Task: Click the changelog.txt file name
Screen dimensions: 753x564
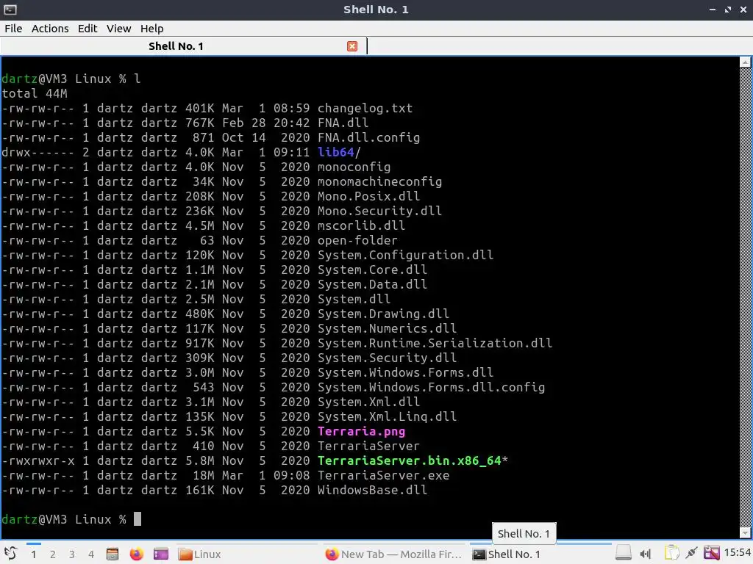Action: coord(365,109)
